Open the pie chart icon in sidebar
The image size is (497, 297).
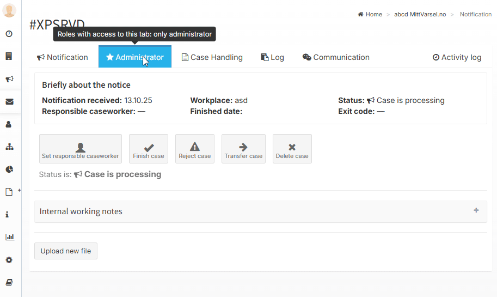(9, 169)
